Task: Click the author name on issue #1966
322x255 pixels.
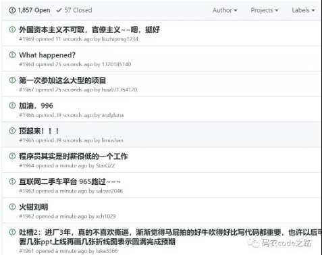Action: 113,115
